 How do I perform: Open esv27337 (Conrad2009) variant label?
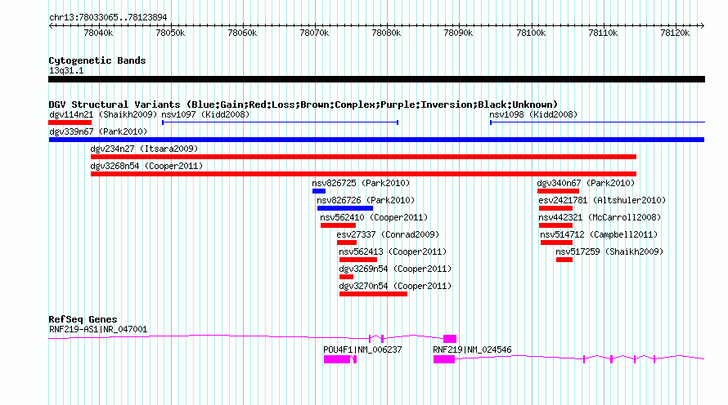click(388, 234)
